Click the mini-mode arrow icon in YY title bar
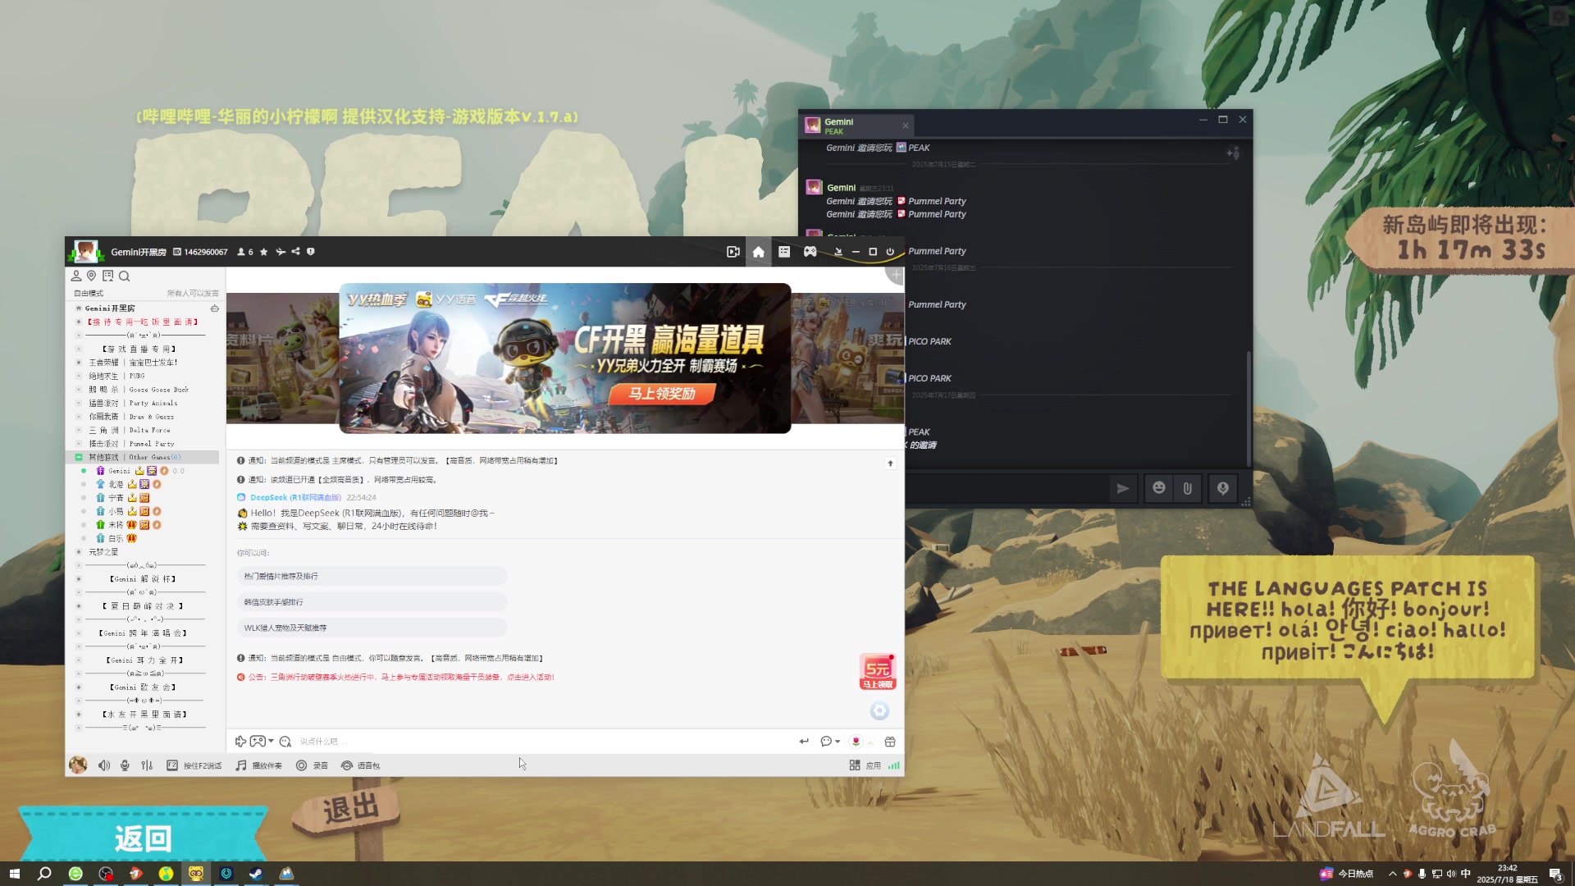 coord(838,252)
